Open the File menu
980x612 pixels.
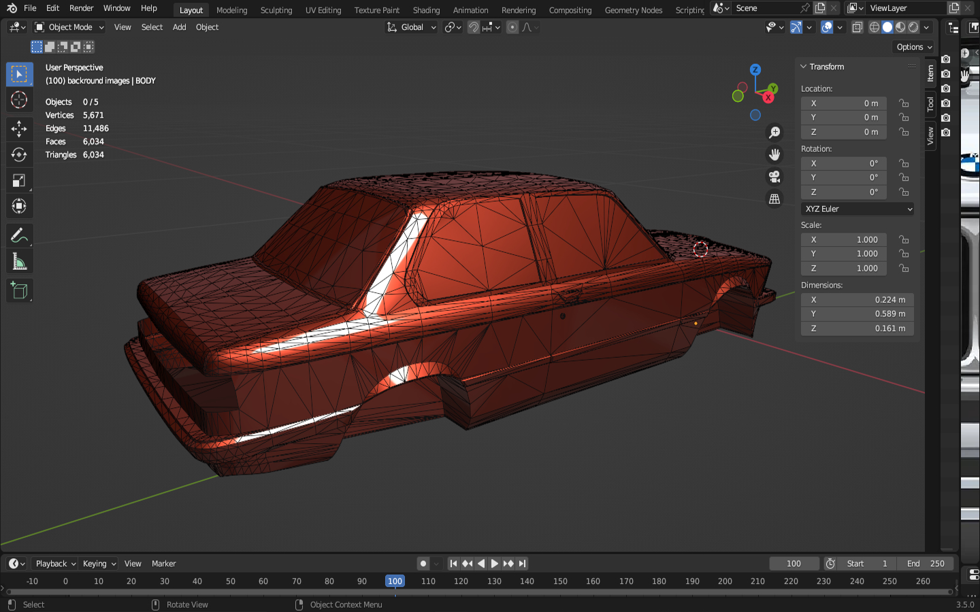click(x=30, y=8)
